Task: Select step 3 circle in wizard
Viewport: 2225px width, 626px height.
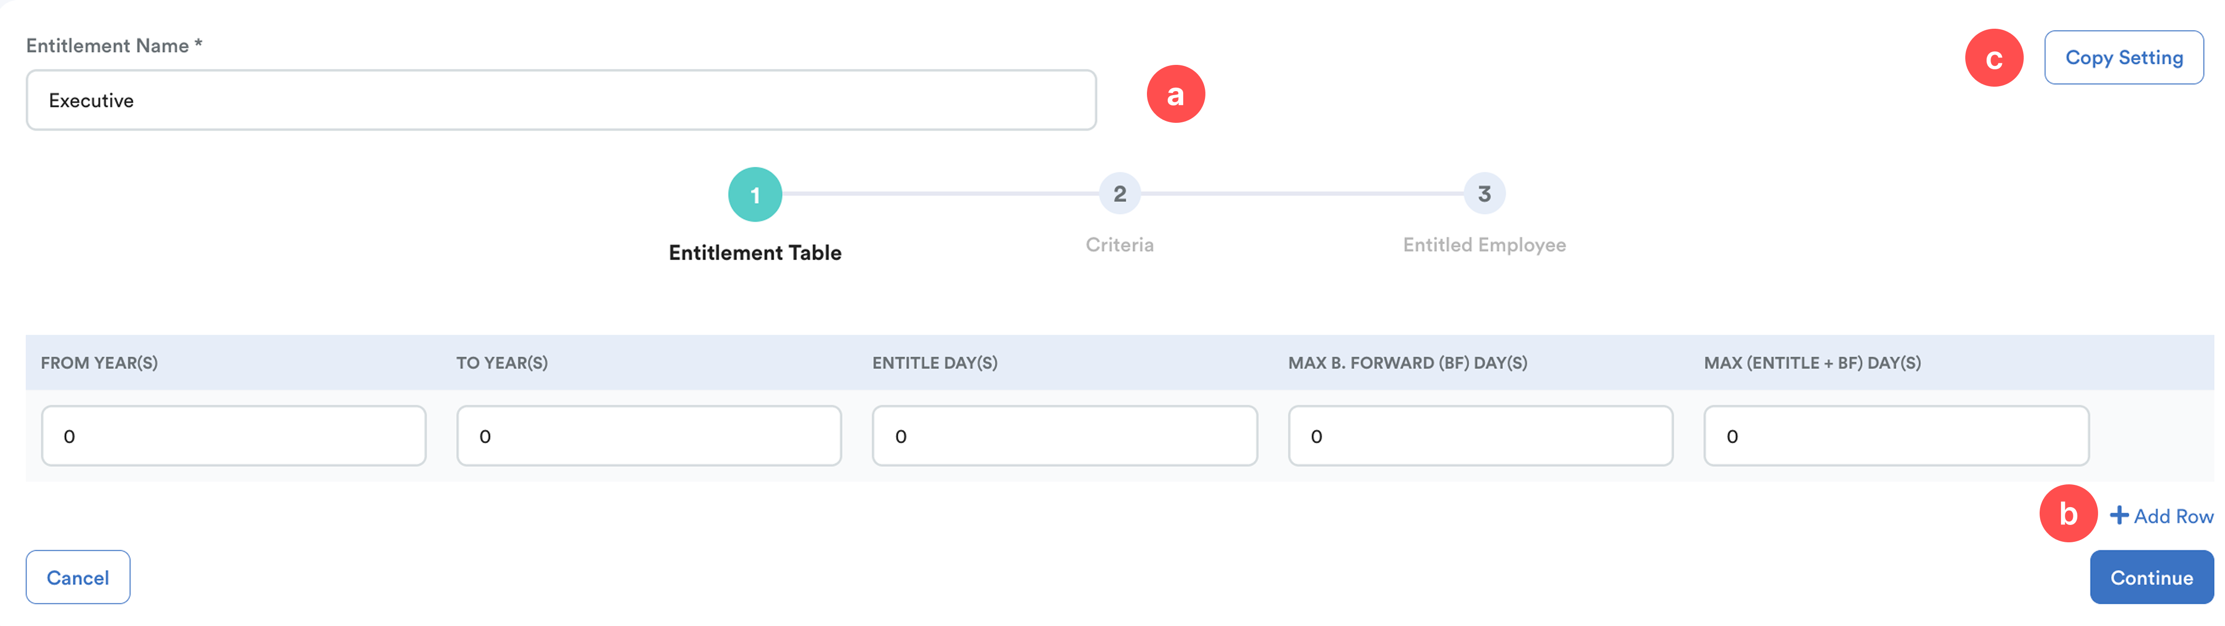Action: (x=1484, y=194)
